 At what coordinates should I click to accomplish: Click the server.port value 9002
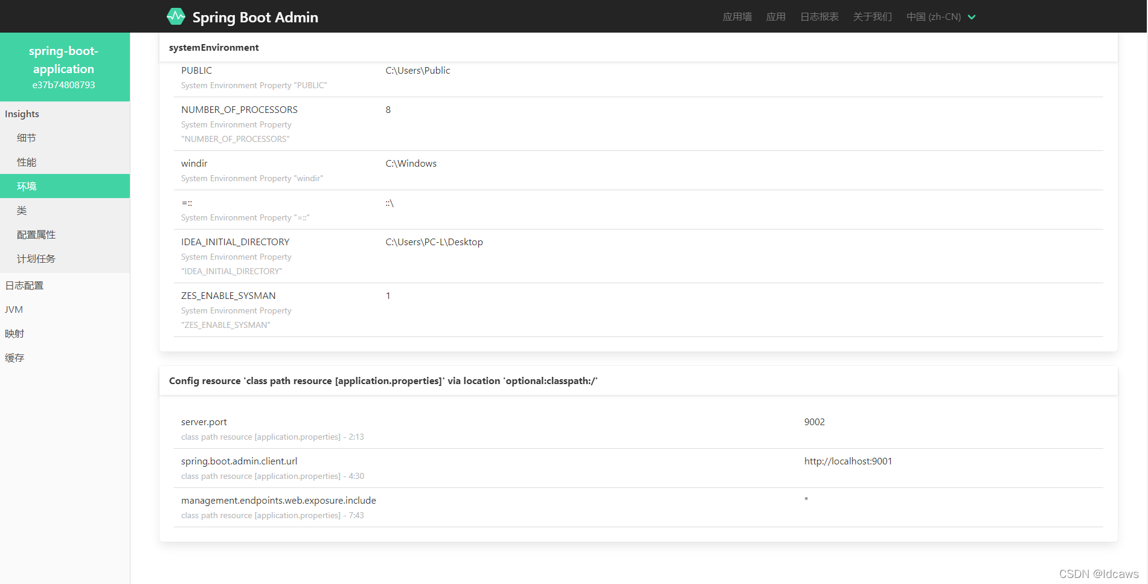tap(815, 422)
